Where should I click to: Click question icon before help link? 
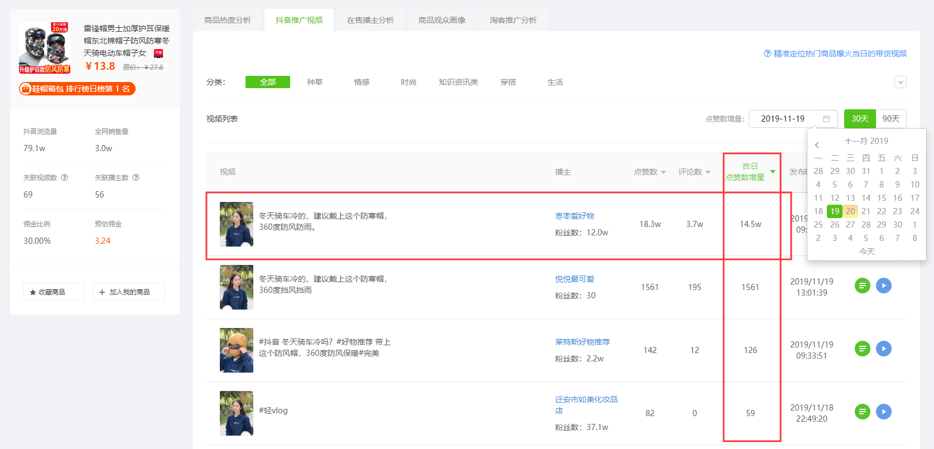[768, 54]
